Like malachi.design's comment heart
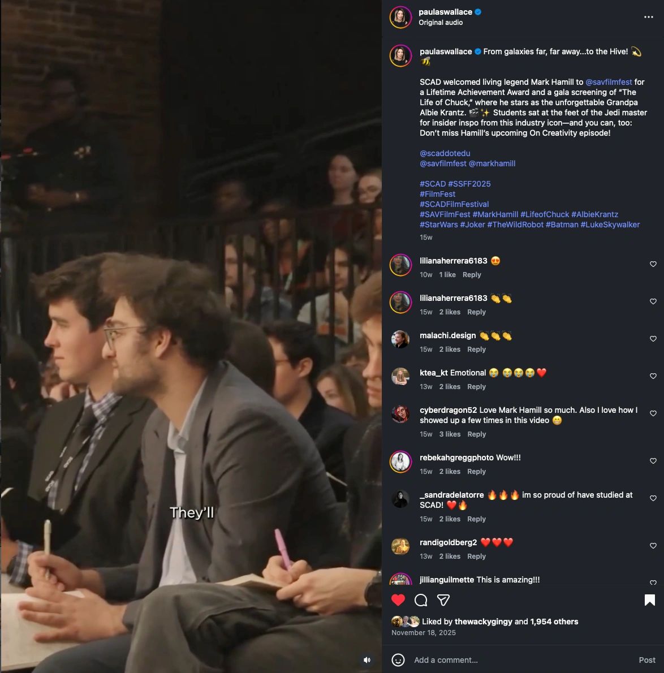The height and width of the screenshot is (673, 664). [653, 339]
